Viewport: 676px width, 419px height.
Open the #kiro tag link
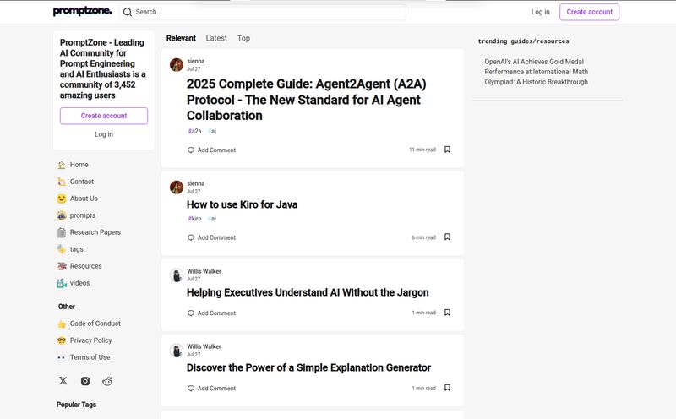(194, 219)
